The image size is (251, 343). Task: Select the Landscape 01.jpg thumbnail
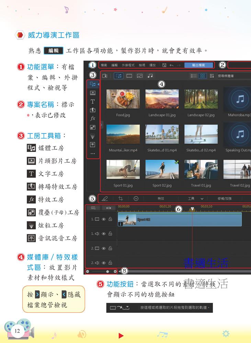pos(162,99)
